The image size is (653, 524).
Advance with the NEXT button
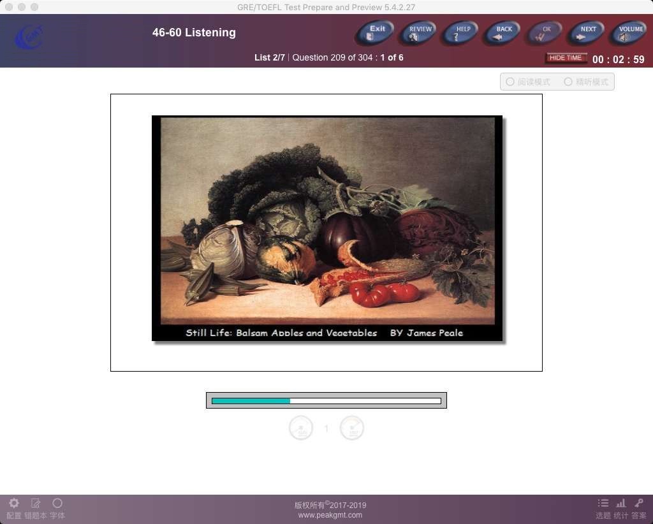586,33
